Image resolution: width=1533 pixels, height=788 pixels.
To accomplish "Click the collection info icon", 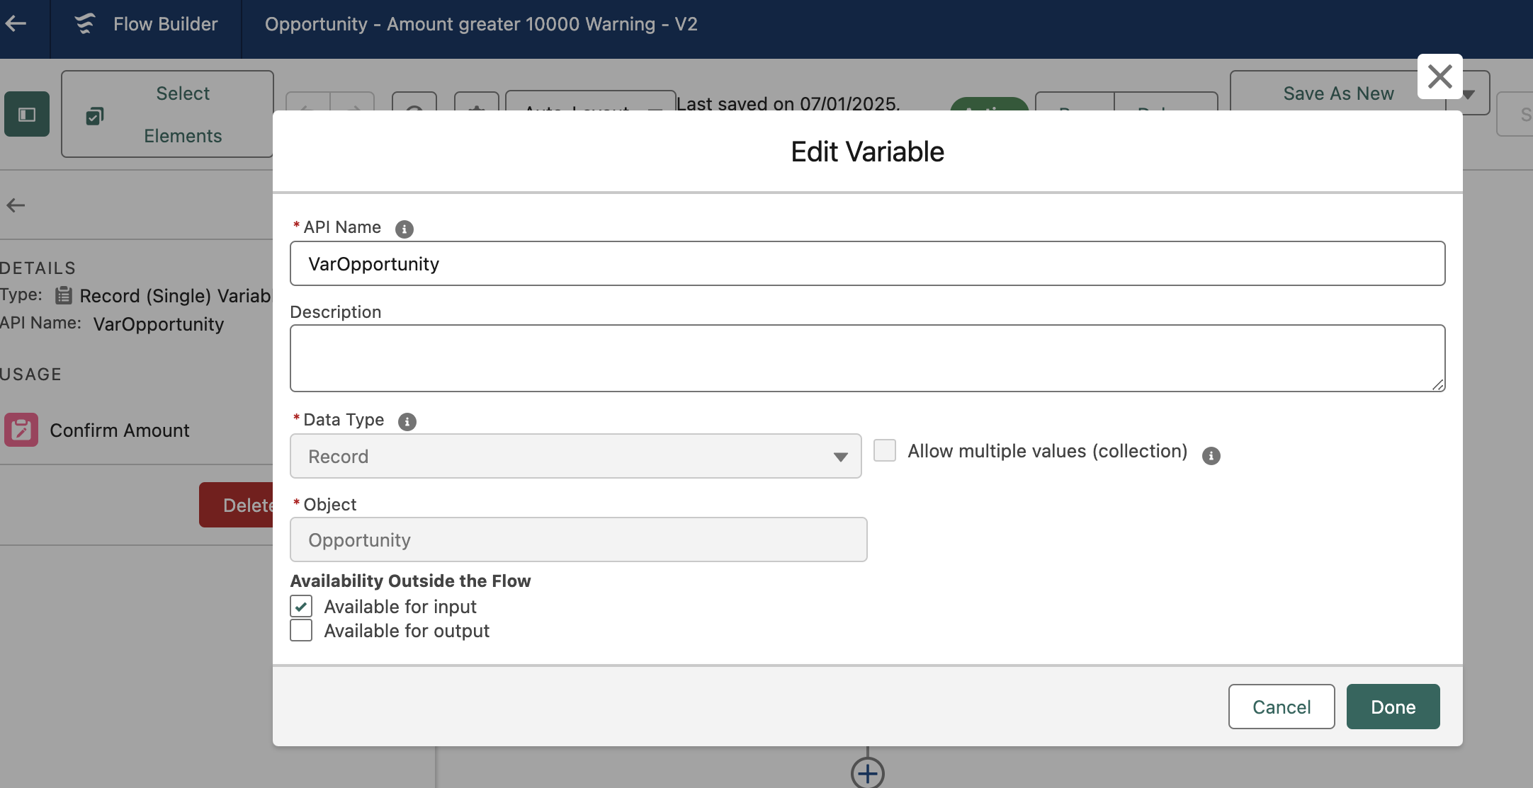I will click(x=1211, y=455).
